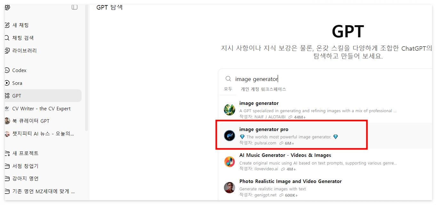Click the library icon next to 라이브러리

click(7, 51)
